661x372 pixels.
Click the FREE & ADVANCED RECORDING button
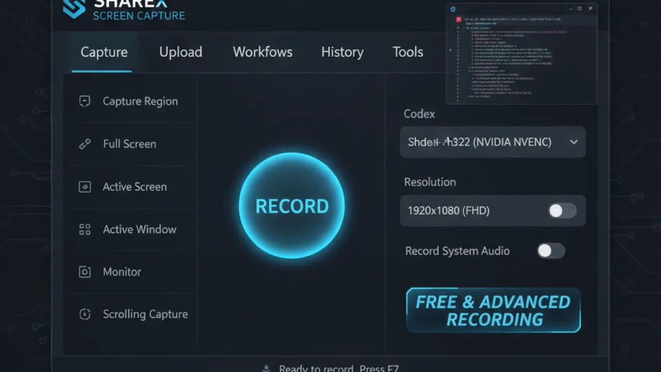[x=493, y=310]
